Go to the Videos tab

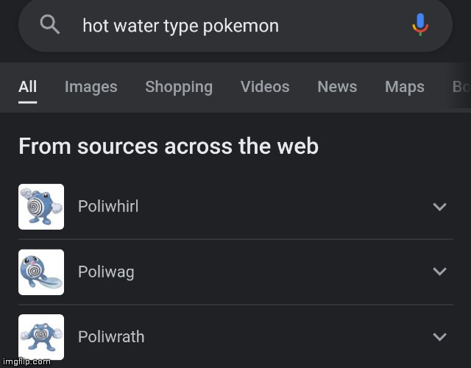(x=265, y=87)
